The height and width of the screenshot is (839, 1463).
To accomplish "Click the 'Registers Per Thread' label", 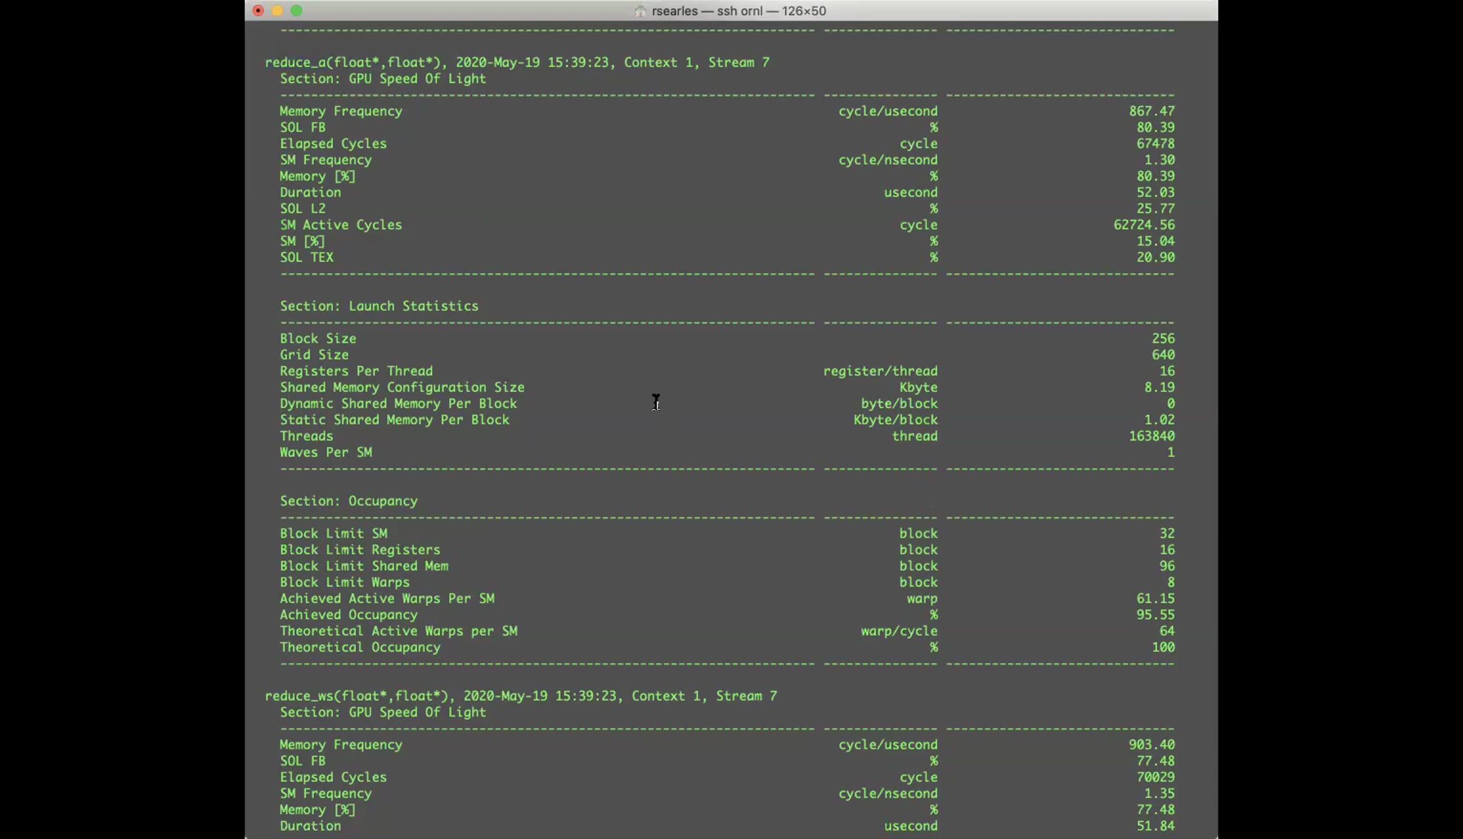I will pos(356,372).
